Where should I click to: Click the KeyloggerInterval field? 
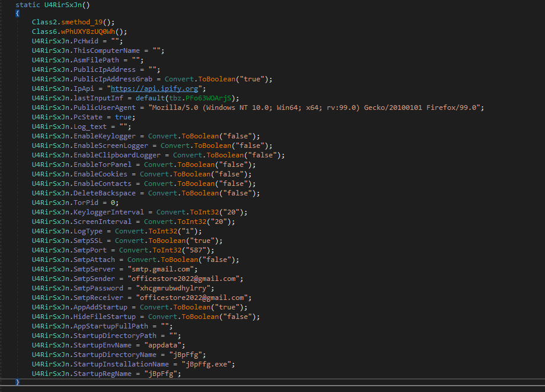click(109, 212)
